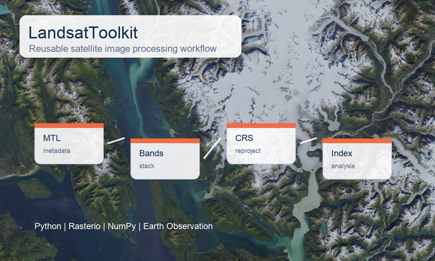Open the CRS reproject step
The width and height of the screenshot is (435, 261).
[x=261, y=143]
